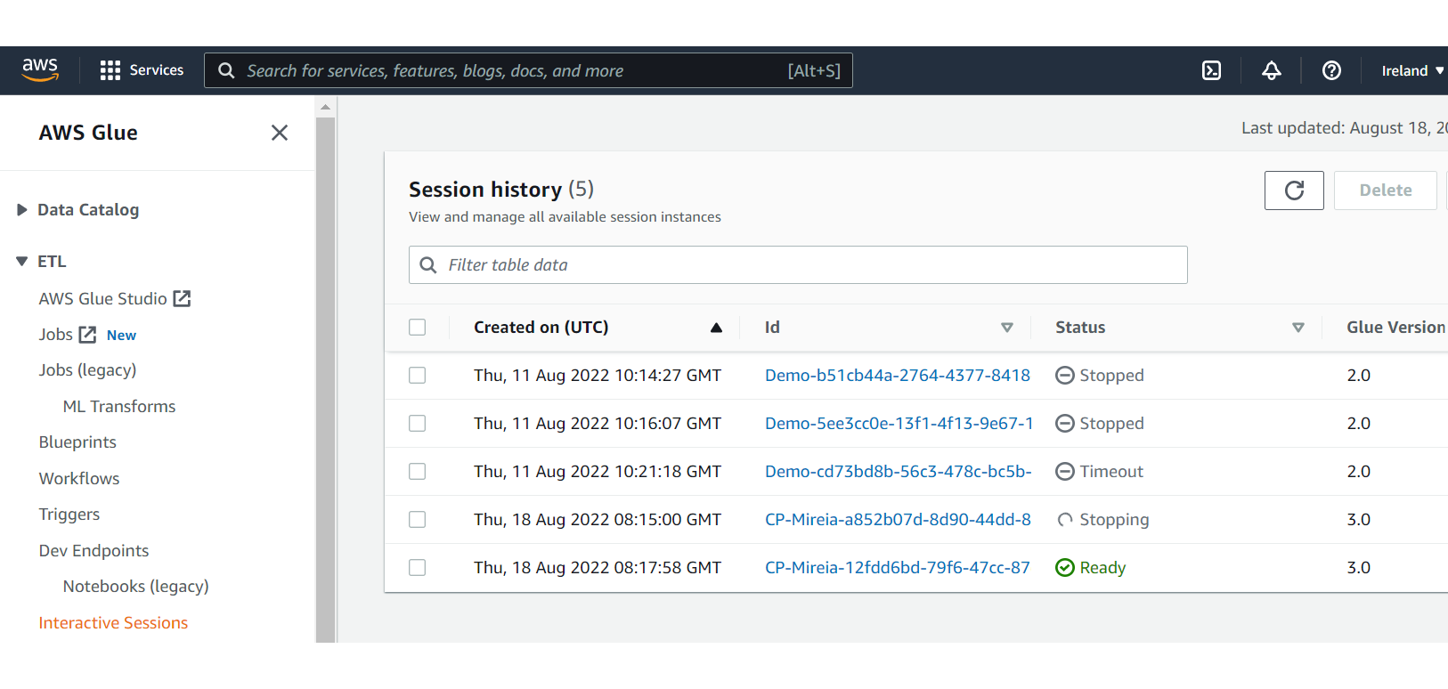Screen dimensions: 1448x689
Task: Collapse the ETL section
Action: 22,262
